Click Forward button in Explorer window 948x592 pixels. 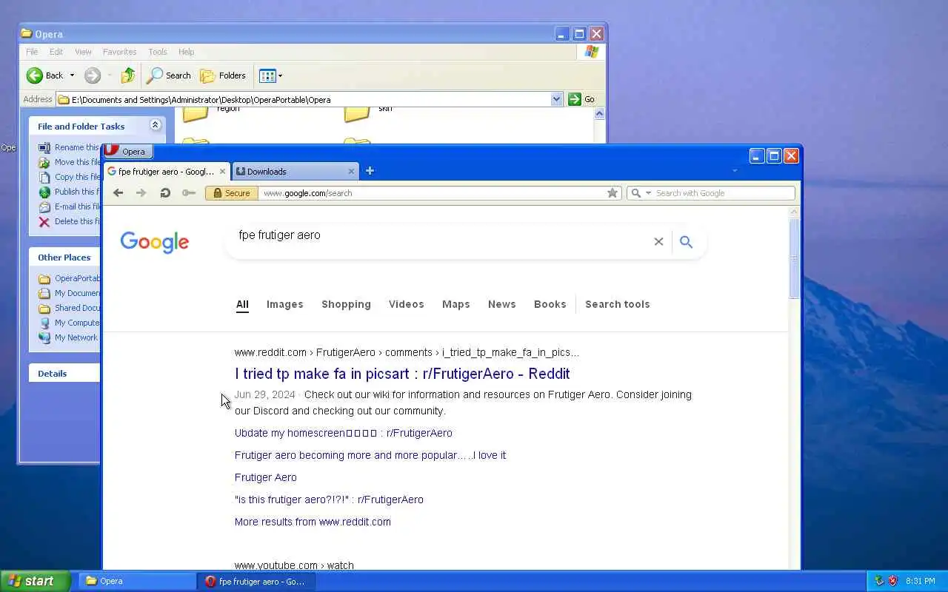93,75
